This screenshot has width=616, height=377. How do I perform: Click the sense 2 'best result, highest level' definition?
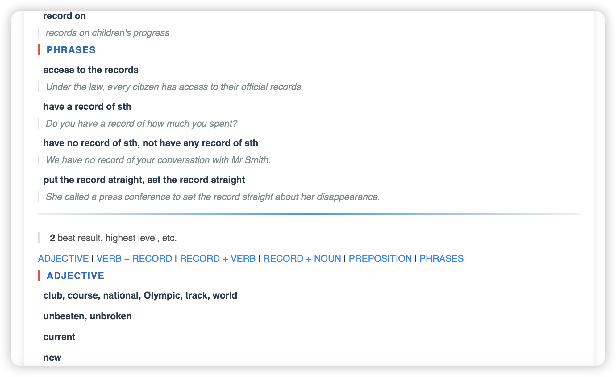coord(113,238)
